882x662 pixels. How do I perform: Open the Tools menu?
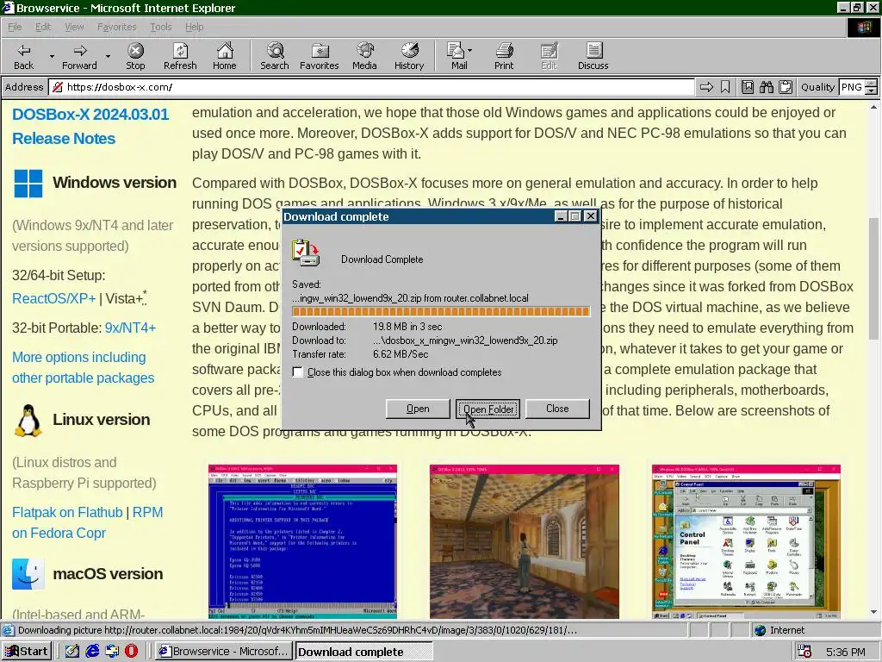[160, 27]
